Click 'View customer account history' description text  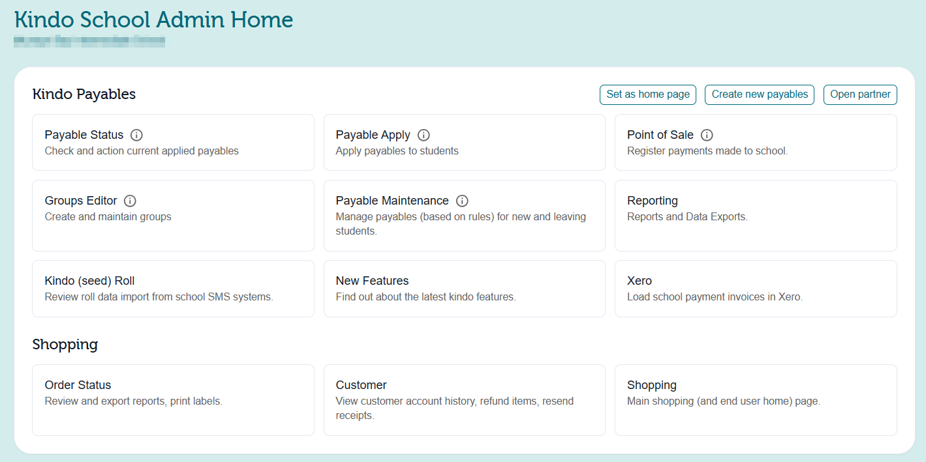coord(455,409)
